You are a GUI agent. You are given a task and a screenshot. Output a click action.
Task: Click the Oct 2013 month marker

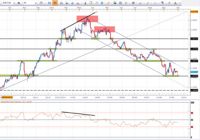pyautogui.click(x=10, y=8)
